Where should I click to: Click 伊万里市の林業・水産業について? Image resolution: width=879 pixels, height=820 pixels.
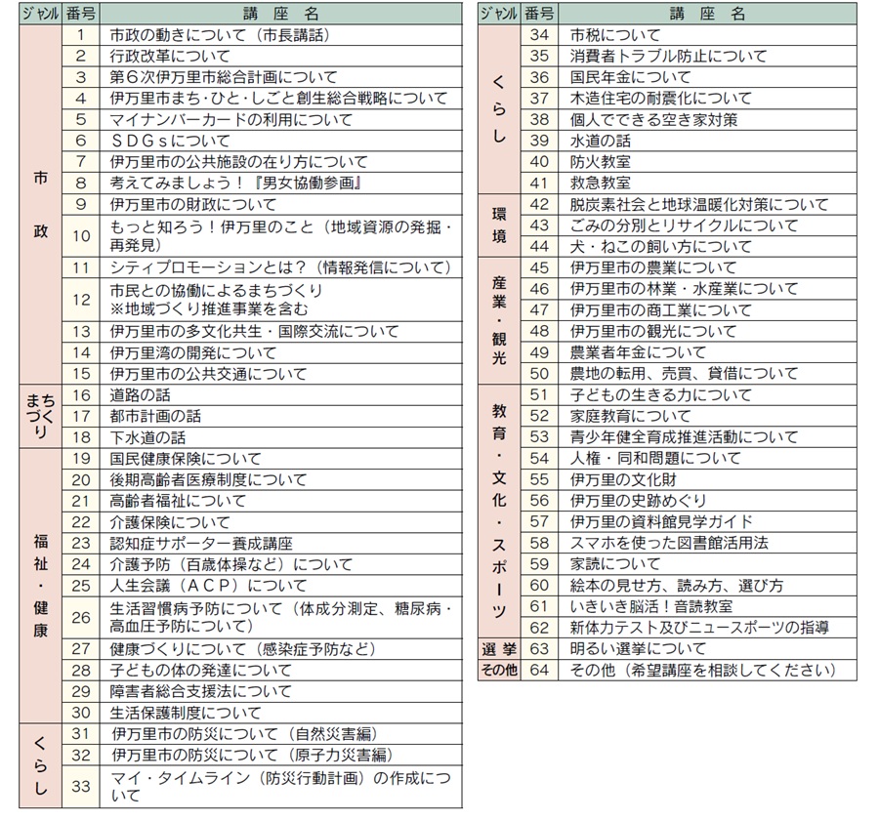(x=684, y=289)
